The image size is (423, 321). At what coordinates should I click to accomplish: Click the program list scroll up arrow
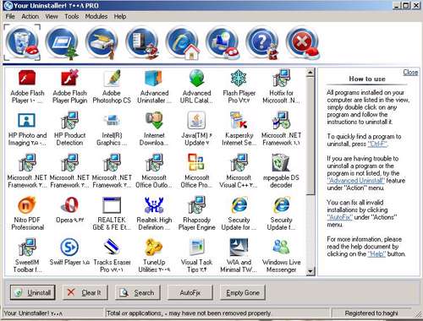(310, 73)
